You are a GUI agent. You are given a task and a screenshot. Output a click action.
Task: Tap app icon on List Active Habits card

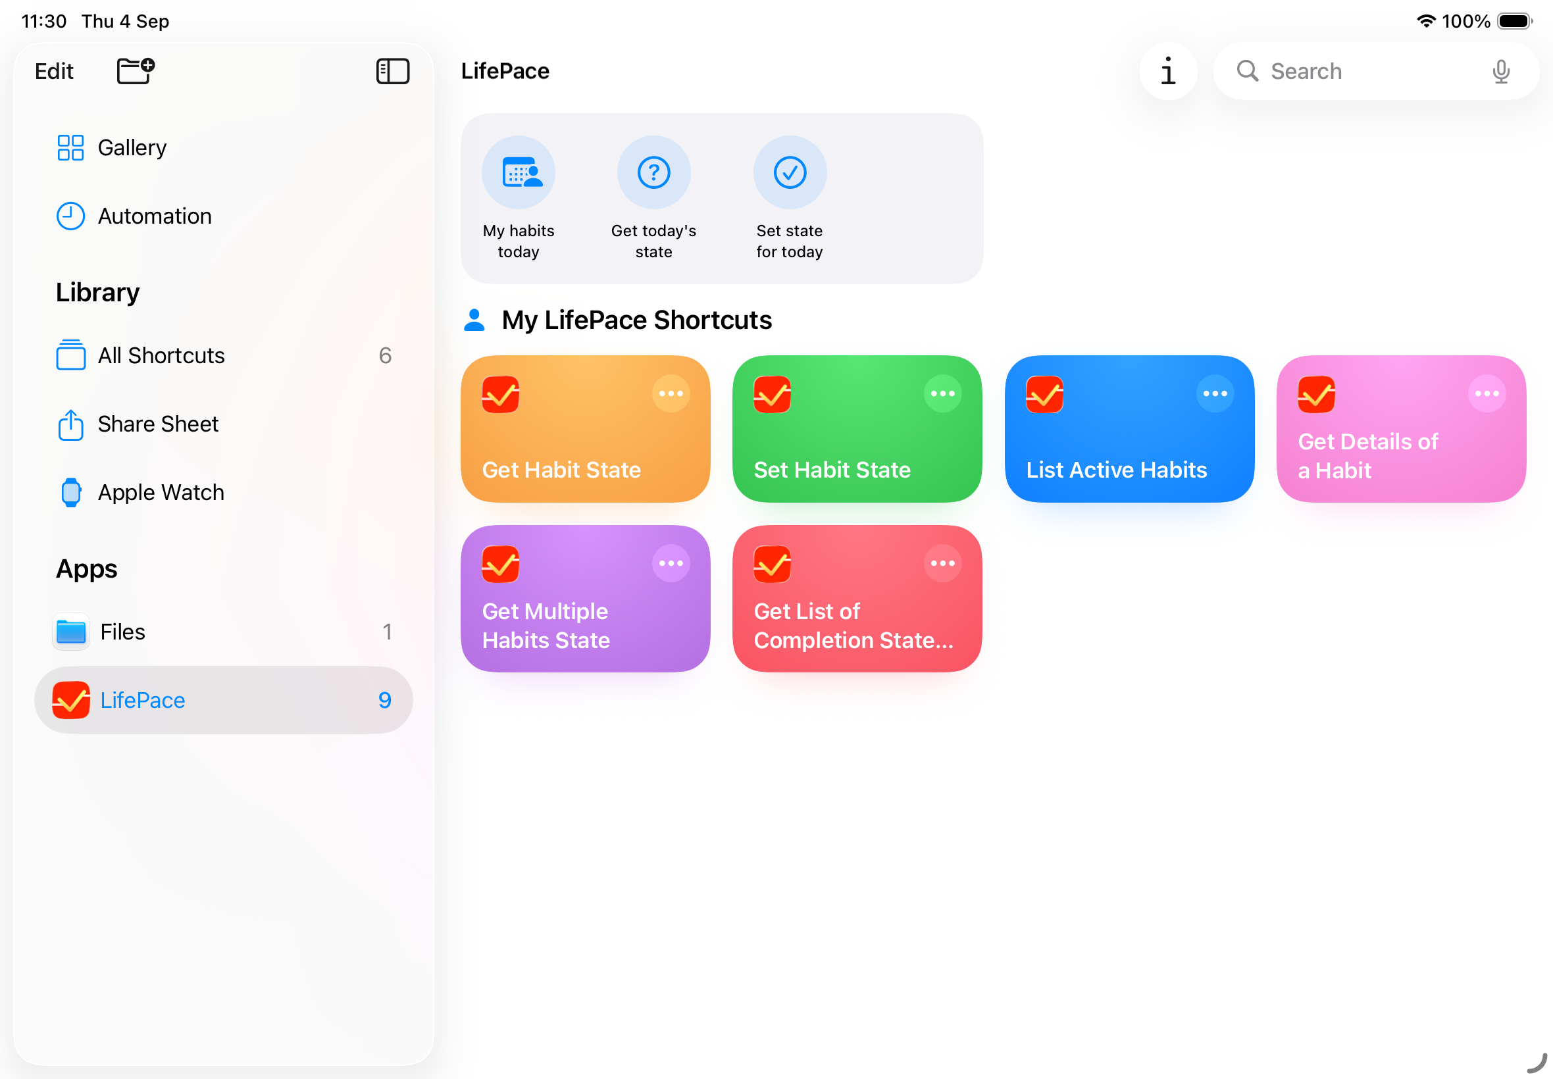click(1044, 394)
